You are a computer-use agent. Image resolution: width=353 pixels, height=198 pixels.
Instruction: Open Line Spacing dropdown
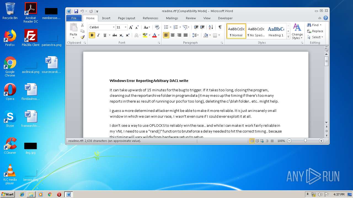coord(196,35)
